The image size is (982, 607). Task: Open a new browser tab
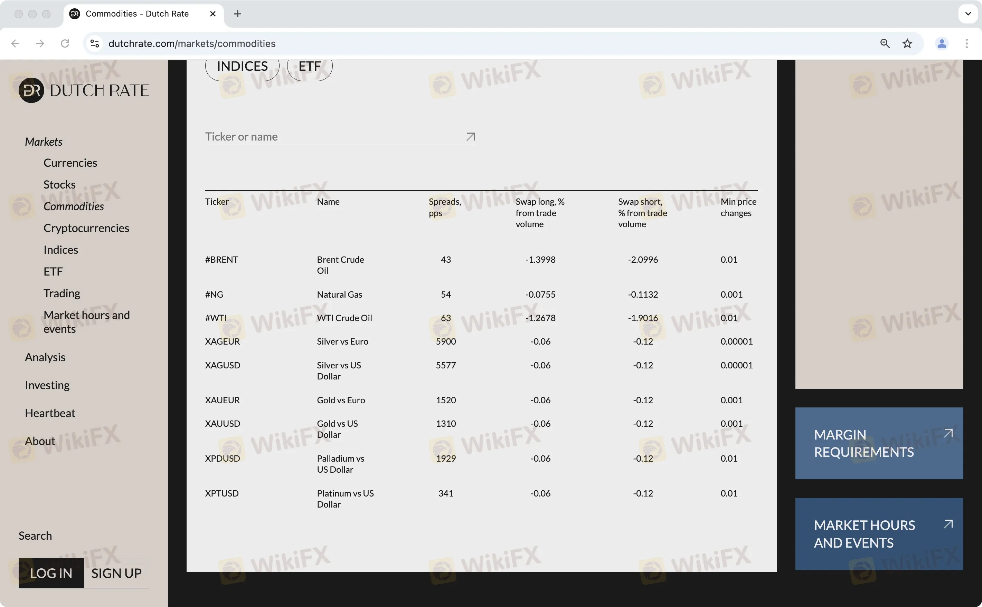[237, 14]
